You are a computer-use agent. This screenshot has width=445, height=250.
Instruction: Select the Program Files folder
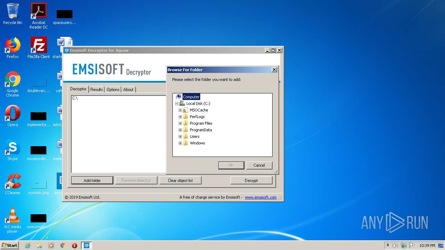tap(201, 123)
